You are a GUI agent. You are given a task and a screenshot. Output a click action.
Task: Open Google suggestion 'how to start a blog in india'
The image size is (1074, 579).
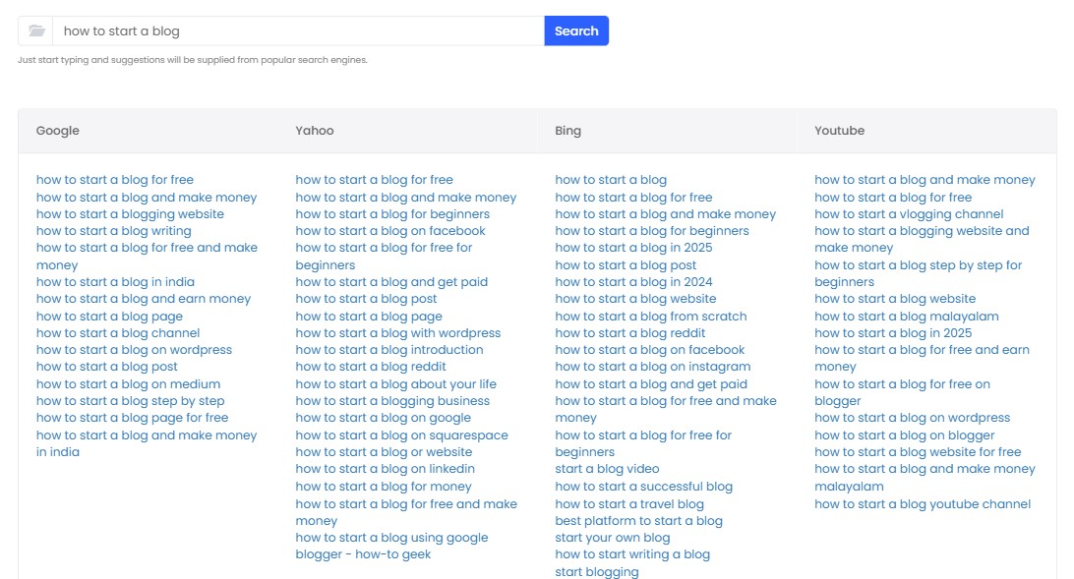[x=115, y=282]
